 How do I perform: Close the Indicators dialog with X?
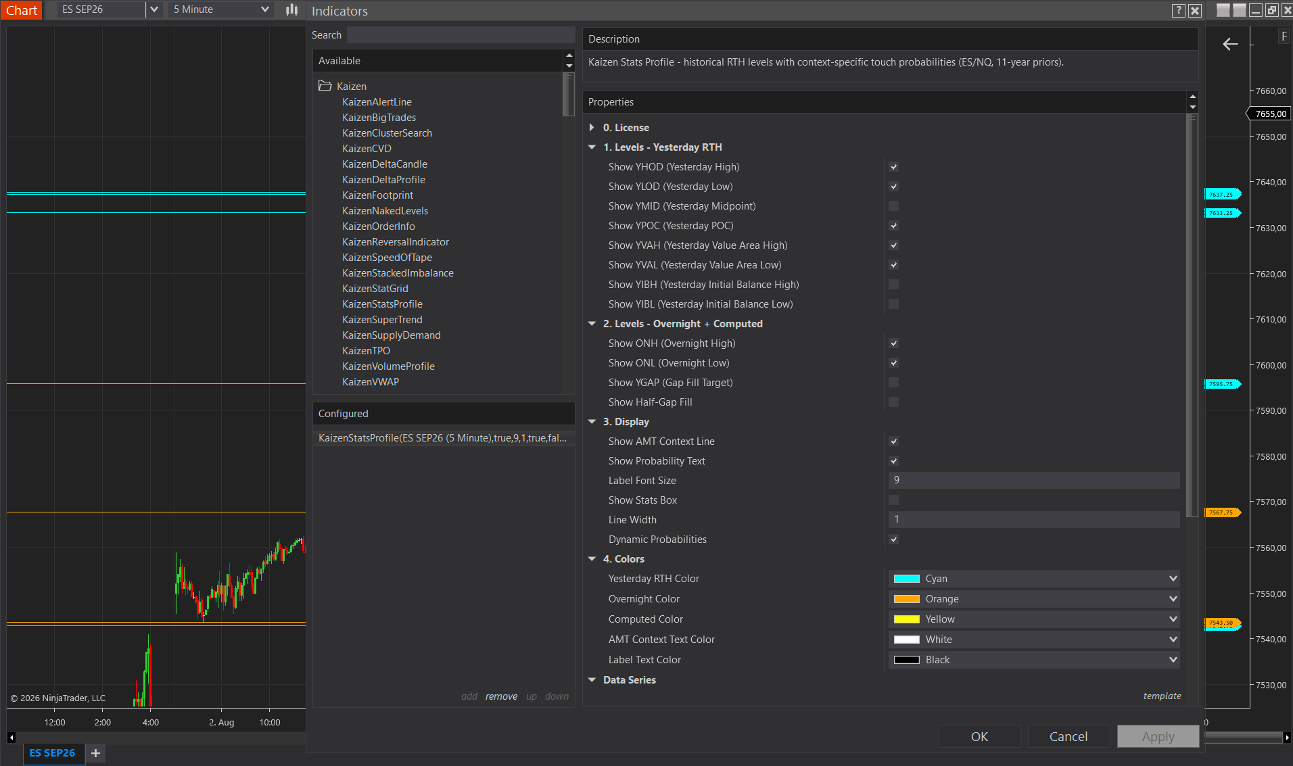(1195, 10)
